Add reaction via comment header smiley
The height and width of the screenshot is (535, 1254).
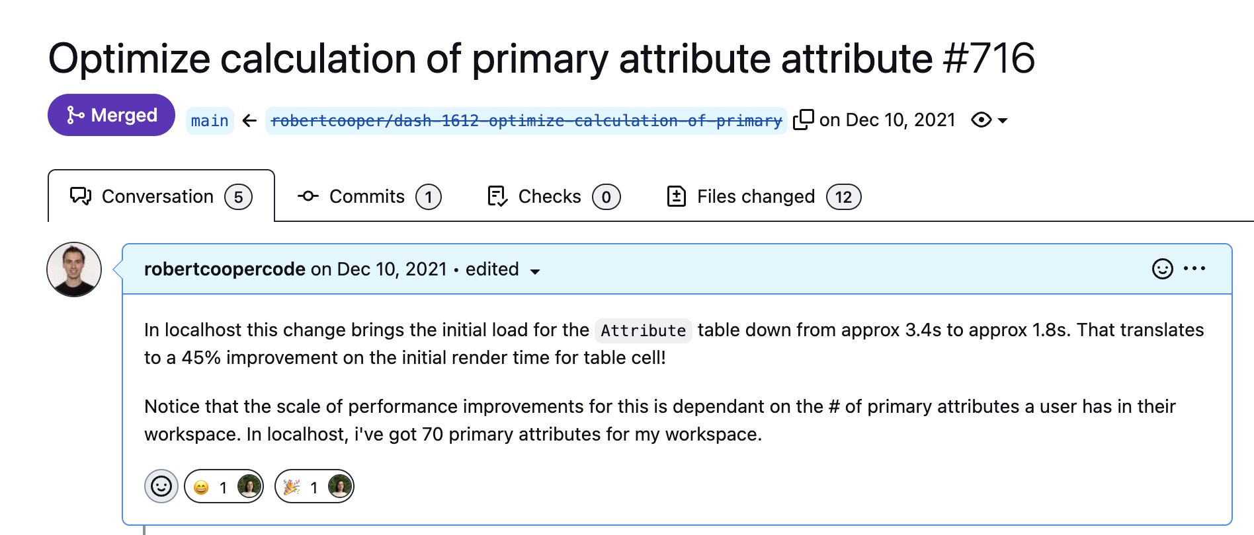tap(1162, 269)
